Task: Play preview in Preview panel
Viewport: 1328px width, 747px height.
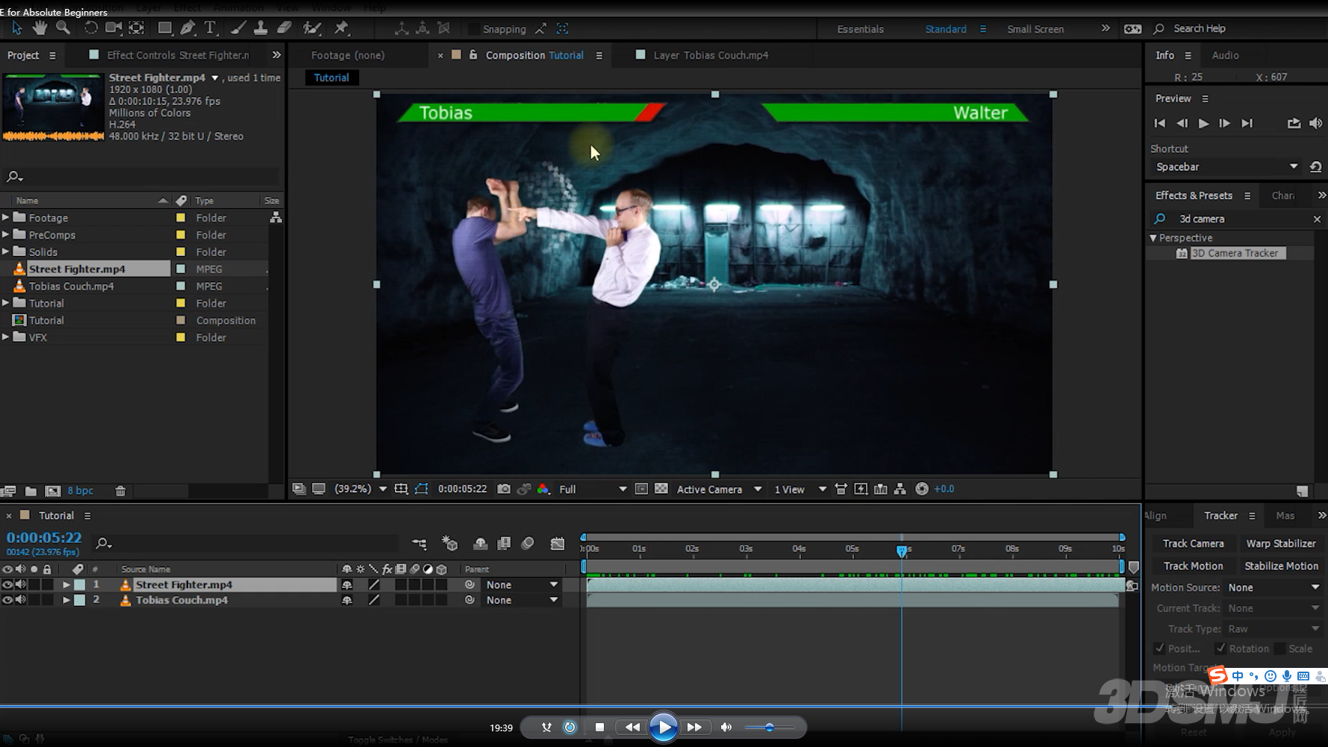Action: tap(1203, 123)
